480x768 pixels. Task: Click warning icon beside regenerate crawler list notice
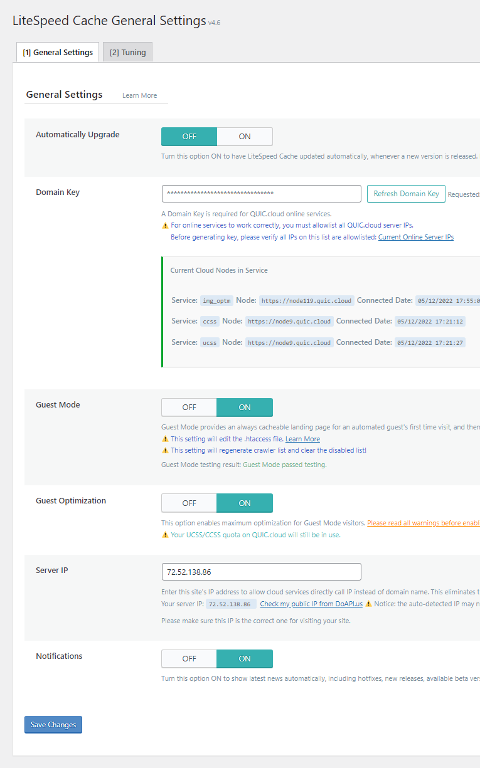pyautogui.click(x=165, y=450)
